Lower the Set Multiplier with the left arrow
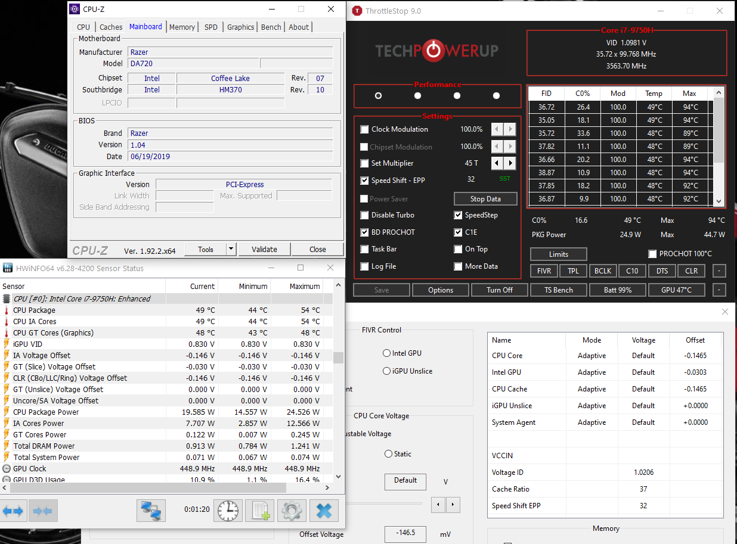This screenshot has height=544, width=737. [x=497, y=163]
